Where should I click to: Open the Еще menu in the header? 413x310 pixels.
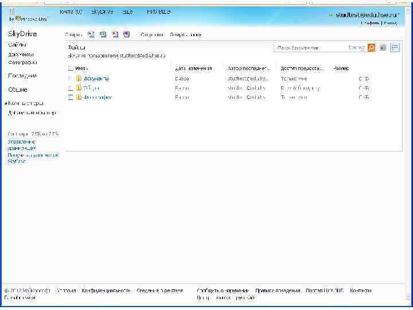coord(127,12)
